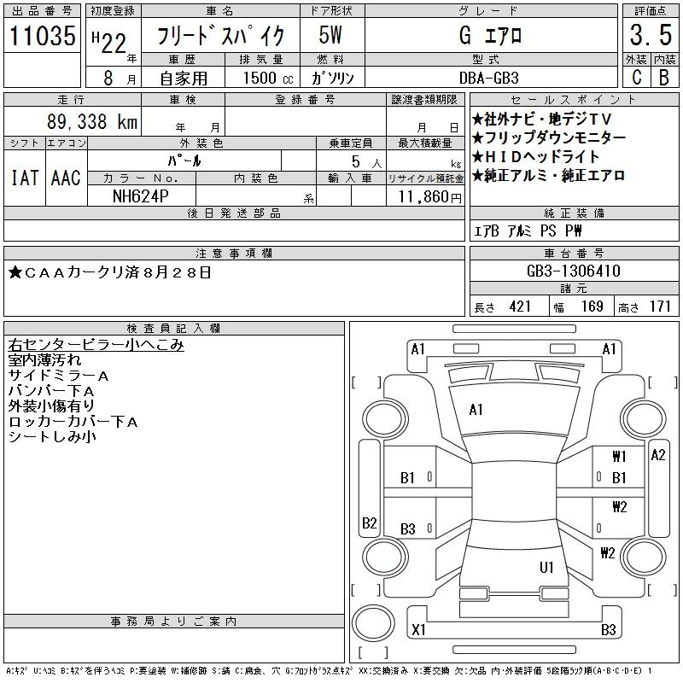This screenshot has height=683, width=683.
Task: Click the A2 marker on the car diagram
Action: [657, 455]
